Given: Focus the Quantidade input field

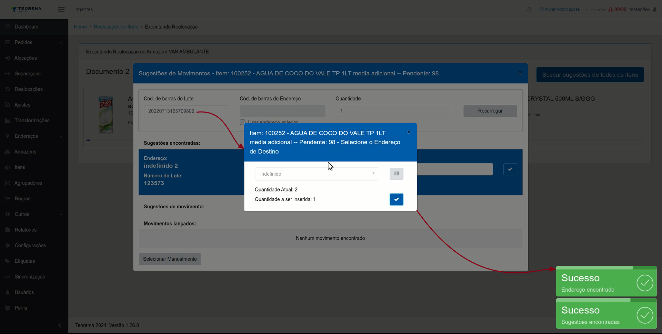Looking at the screenshot, I should (x=394, y=111).
